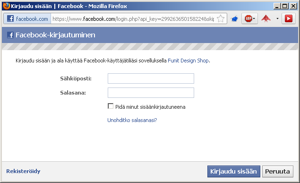Maximize the Firefox window
The height and width of the screenshot is (183, 300).
tap(285, 6)
